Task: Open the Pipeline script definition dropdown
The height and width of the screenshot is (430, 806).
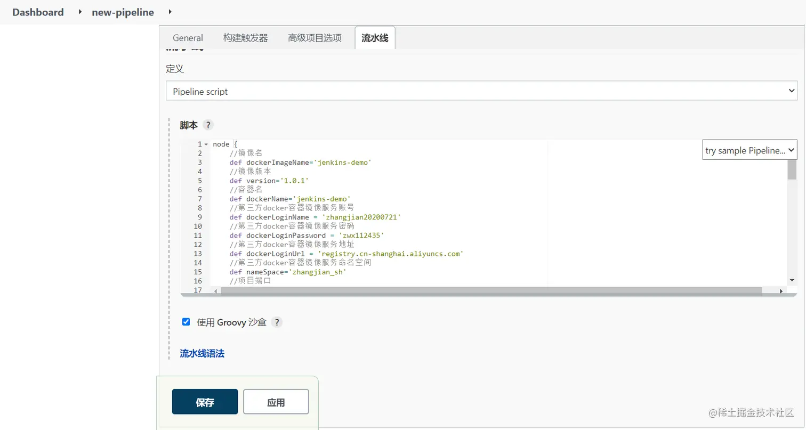Action: (481, 91)
